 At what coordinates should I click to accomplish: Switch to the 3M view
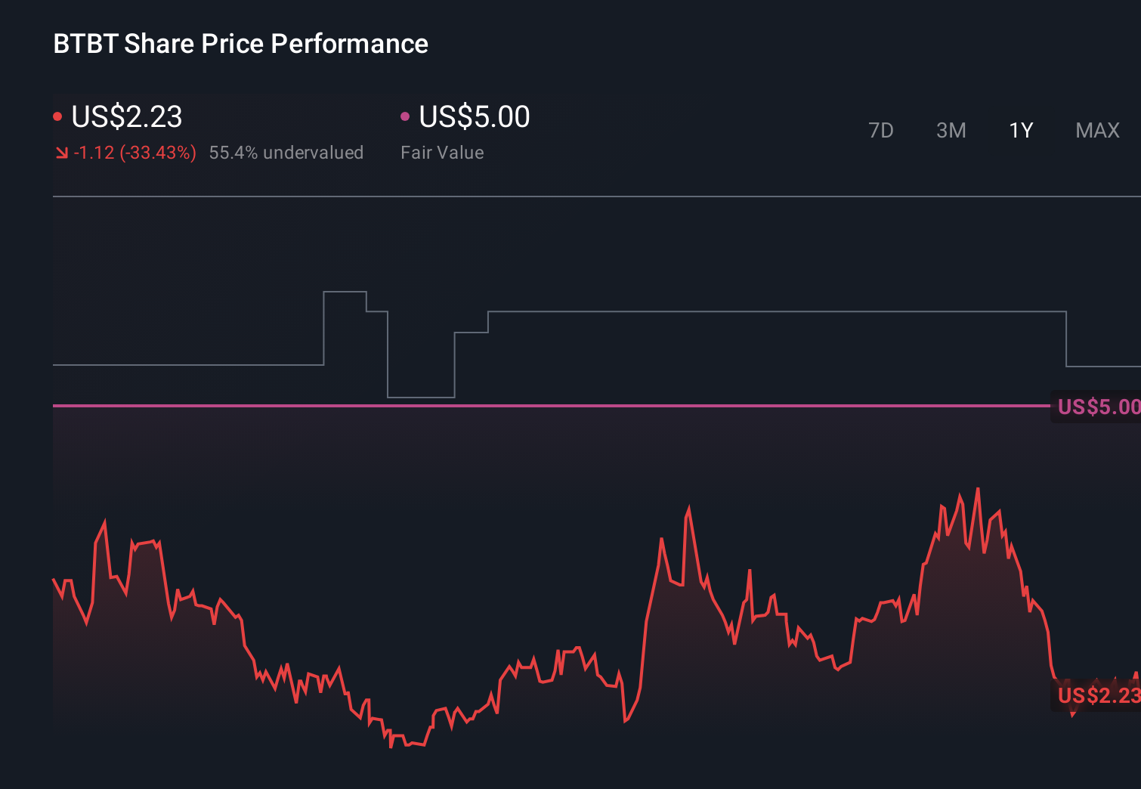[951, 130]
